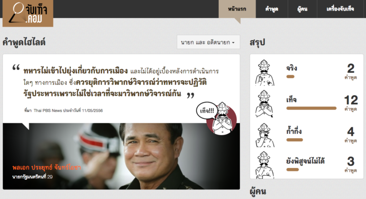Click the highlighted quote text
The width and height of the screenshot is (366, 199).
click(121, 82)
